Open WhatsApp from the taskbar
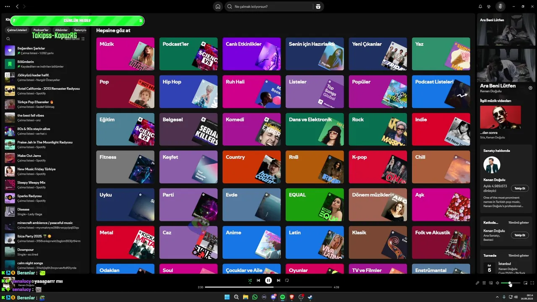This screenshot has height=302, width=537. point(255,297)
